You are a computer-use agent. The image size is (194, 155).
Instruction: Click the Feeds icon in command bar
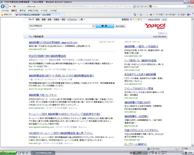[x=141, y=14]
